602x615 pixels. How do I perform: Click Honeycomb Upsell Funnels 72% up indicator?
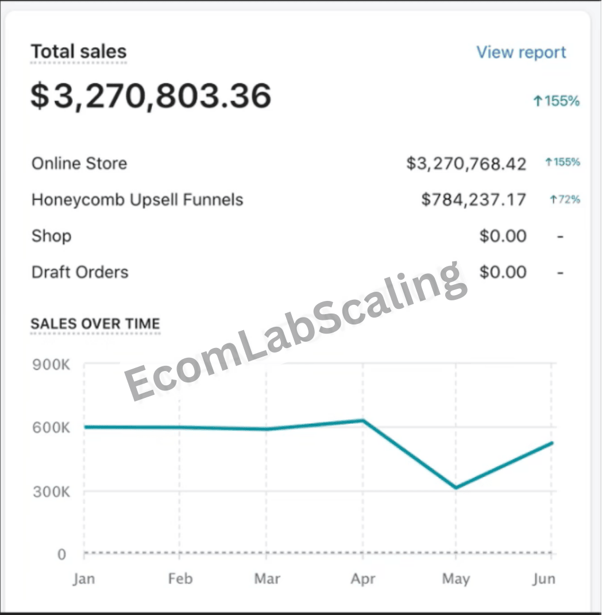pos(565,200)
